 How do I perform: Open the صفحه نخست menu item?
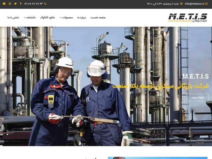pyautogui.click(x=98, y=17)
